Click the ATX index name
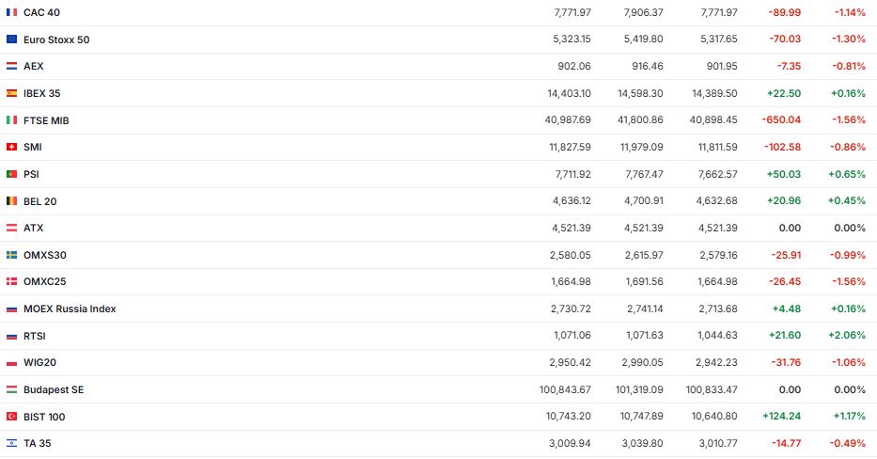The height and width of the screenshot is (459, 877). [34, 228]
